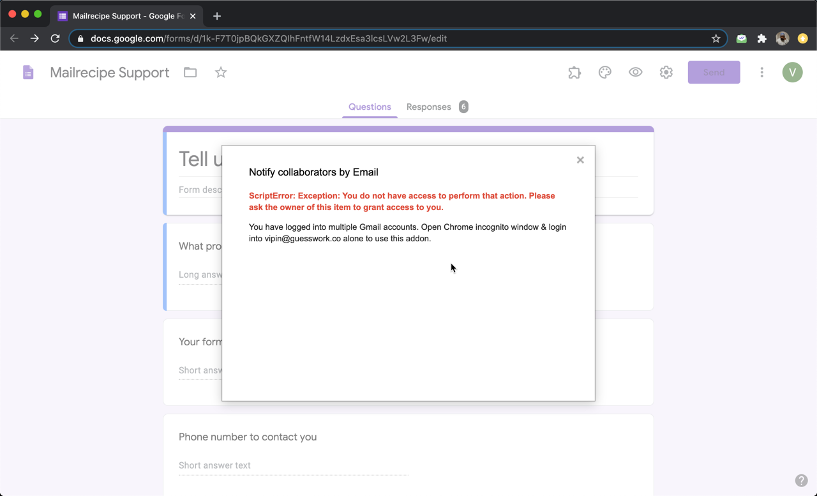This screenshot has width=817, height=496.
Task: Open form settings via the gear icon
Action: click(666, 72)
